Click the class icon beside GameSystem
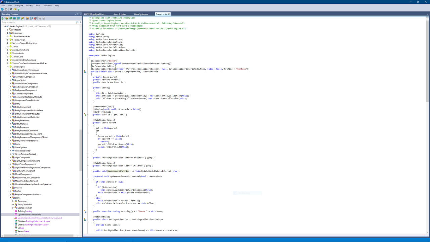The width and height of the screenshot is (430, 242). click(13, 147)
